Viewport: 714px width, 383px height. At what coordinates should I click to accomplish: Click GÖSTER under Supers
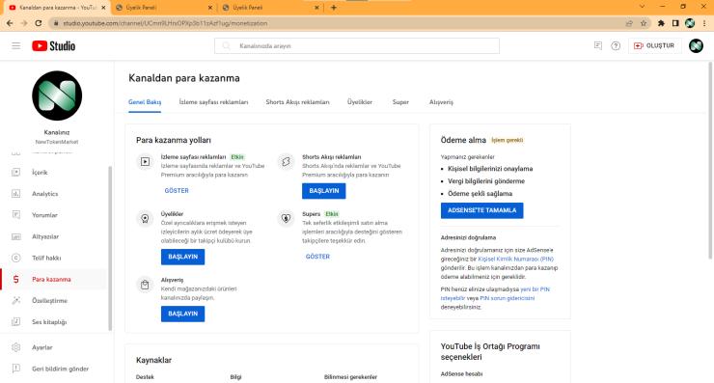click(x=317, y=257)
